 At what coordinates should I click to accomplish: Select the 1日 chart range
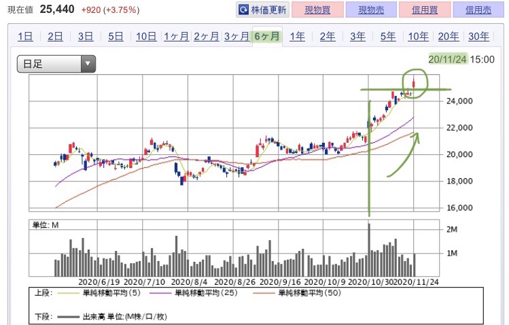[x=25, y=36]
